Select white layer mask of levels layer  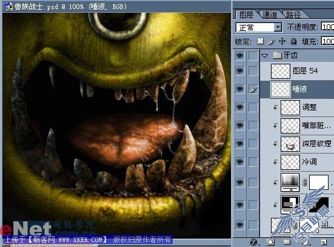[x=319, y=183]
